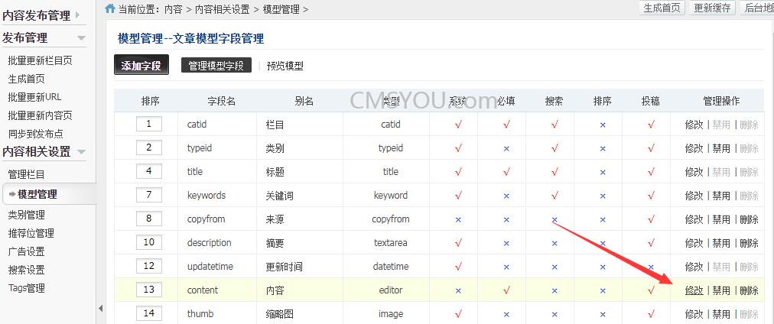Screen dimensions: 774x324
Task: Click the 字段名 column header
Action: (x=221, y=101)
